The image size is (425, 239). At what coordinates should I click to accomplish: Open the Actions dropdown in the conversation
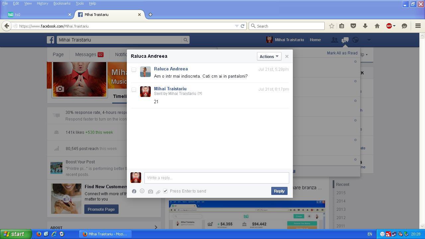click(x=269, y=56)
